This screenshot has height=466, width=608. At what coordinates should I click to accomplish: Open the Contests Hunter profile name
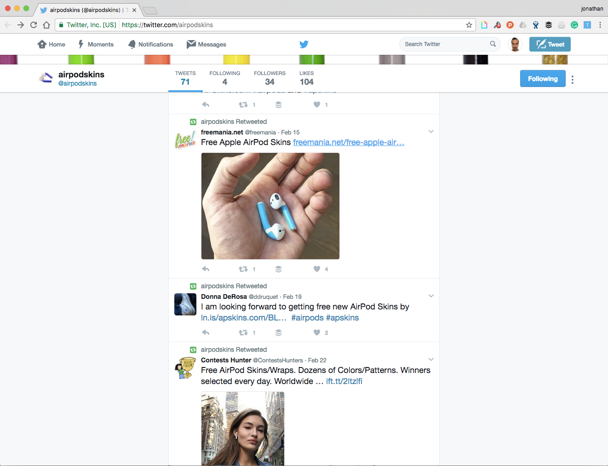point(226,360)
